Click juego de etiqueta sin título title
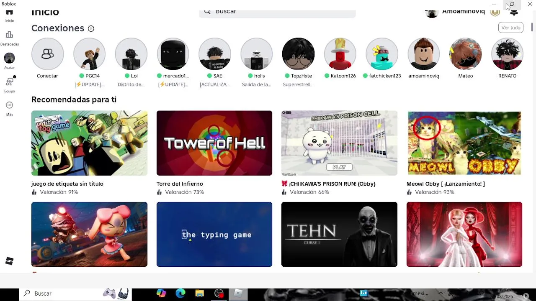This screenshot has width=536, height=301. coord(67,184)
